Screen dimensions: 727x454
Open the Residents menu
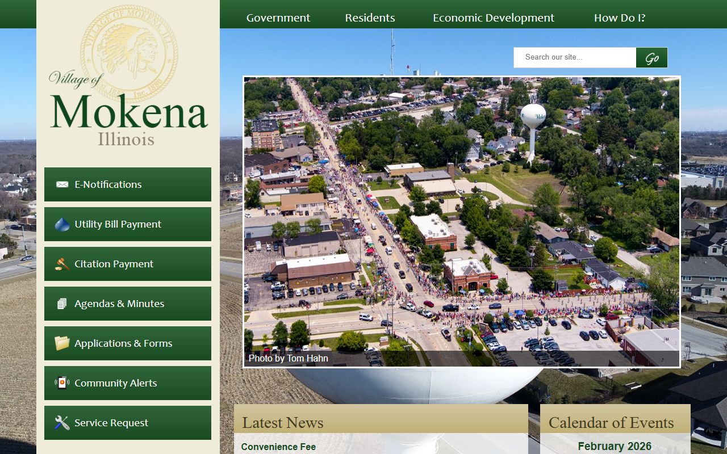370,18
